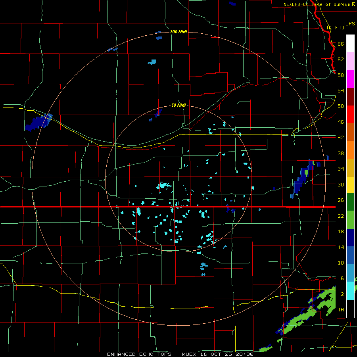Click the white swatch atop the tops scale

click(350, 44)
